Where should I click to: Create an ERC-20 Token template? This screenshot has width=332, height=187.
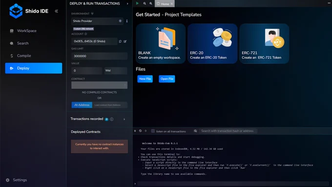[x=212, y=43]
